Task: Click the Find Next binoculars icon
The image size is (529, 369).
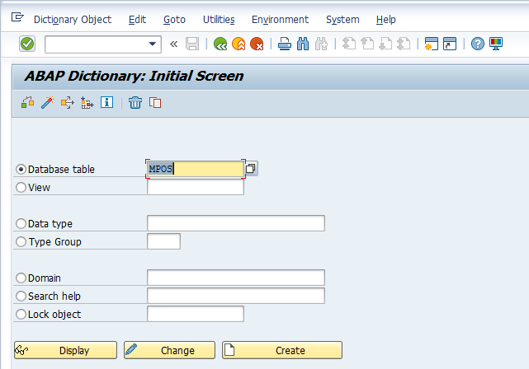Action: (x=321, y=44)
